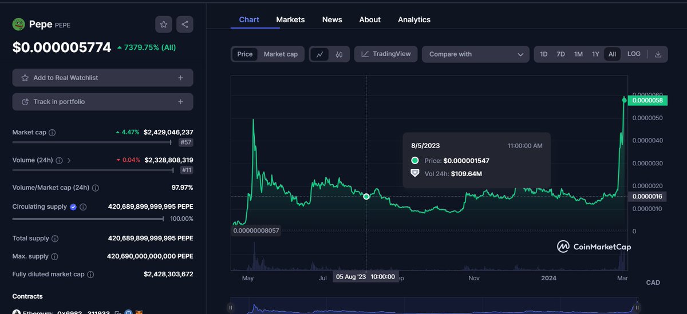Open TradingView chart mode
Image resolution: width=687 pixels, height=314 pixels.
click(x=386, y=54)
